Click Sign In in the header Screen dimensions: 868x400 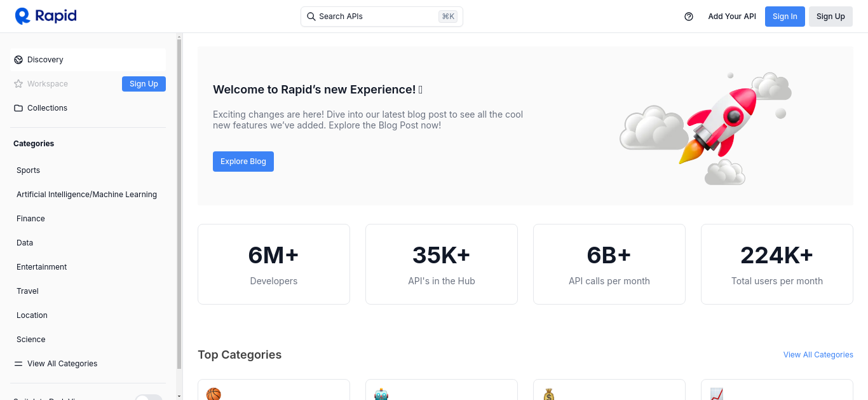[x=785, y=17]
